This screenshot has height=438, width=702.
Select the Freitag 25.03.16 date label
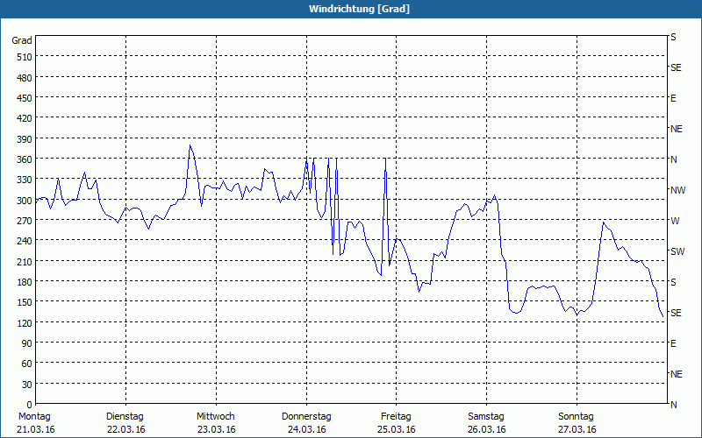pyautogui.click(x=396, y=422)
